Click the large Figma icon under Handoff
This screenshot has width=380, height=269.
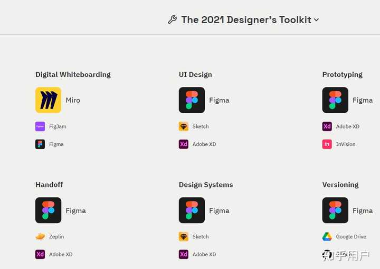pyautogui.click(x=48, y=211)
